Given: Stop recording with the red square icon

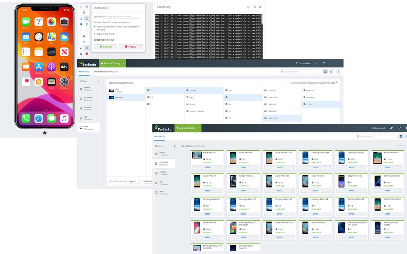Looking at the screenshot, I should point(87,54).
